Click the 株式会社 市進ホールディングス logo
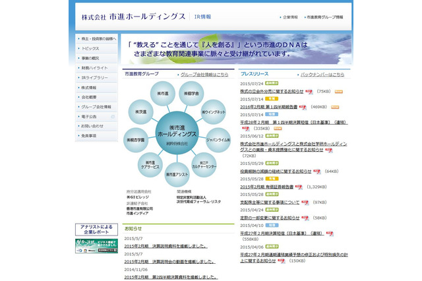This screenshot has width=422, height=281. tap(133, 16)
